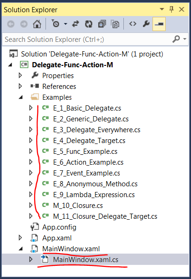Toggle the highlighted Preview Selected Items button

pyautogui.click(x=159, y=24)
